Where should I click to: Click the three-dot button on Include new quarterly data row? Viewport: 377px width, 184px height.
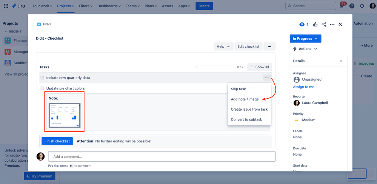click(x=267, y=77)
